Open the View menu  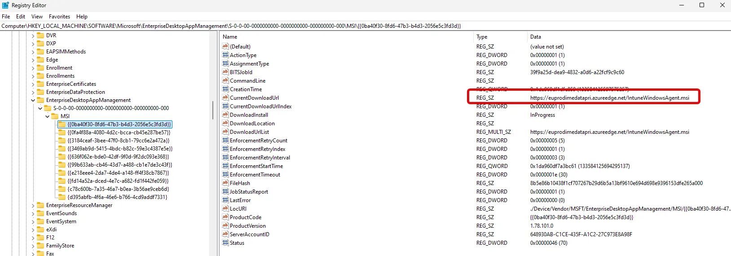click(x=37, y=16)
